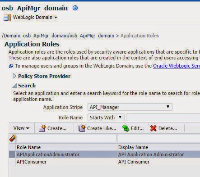
Task: Click the info icon beside osb_ApiMgr_domain
Action: [x=75, y=8]
